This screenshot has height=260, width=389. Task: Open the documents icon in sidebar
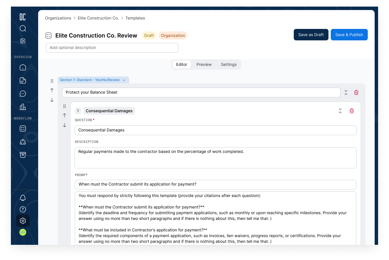pyautogui.click(x=23, y=80)
